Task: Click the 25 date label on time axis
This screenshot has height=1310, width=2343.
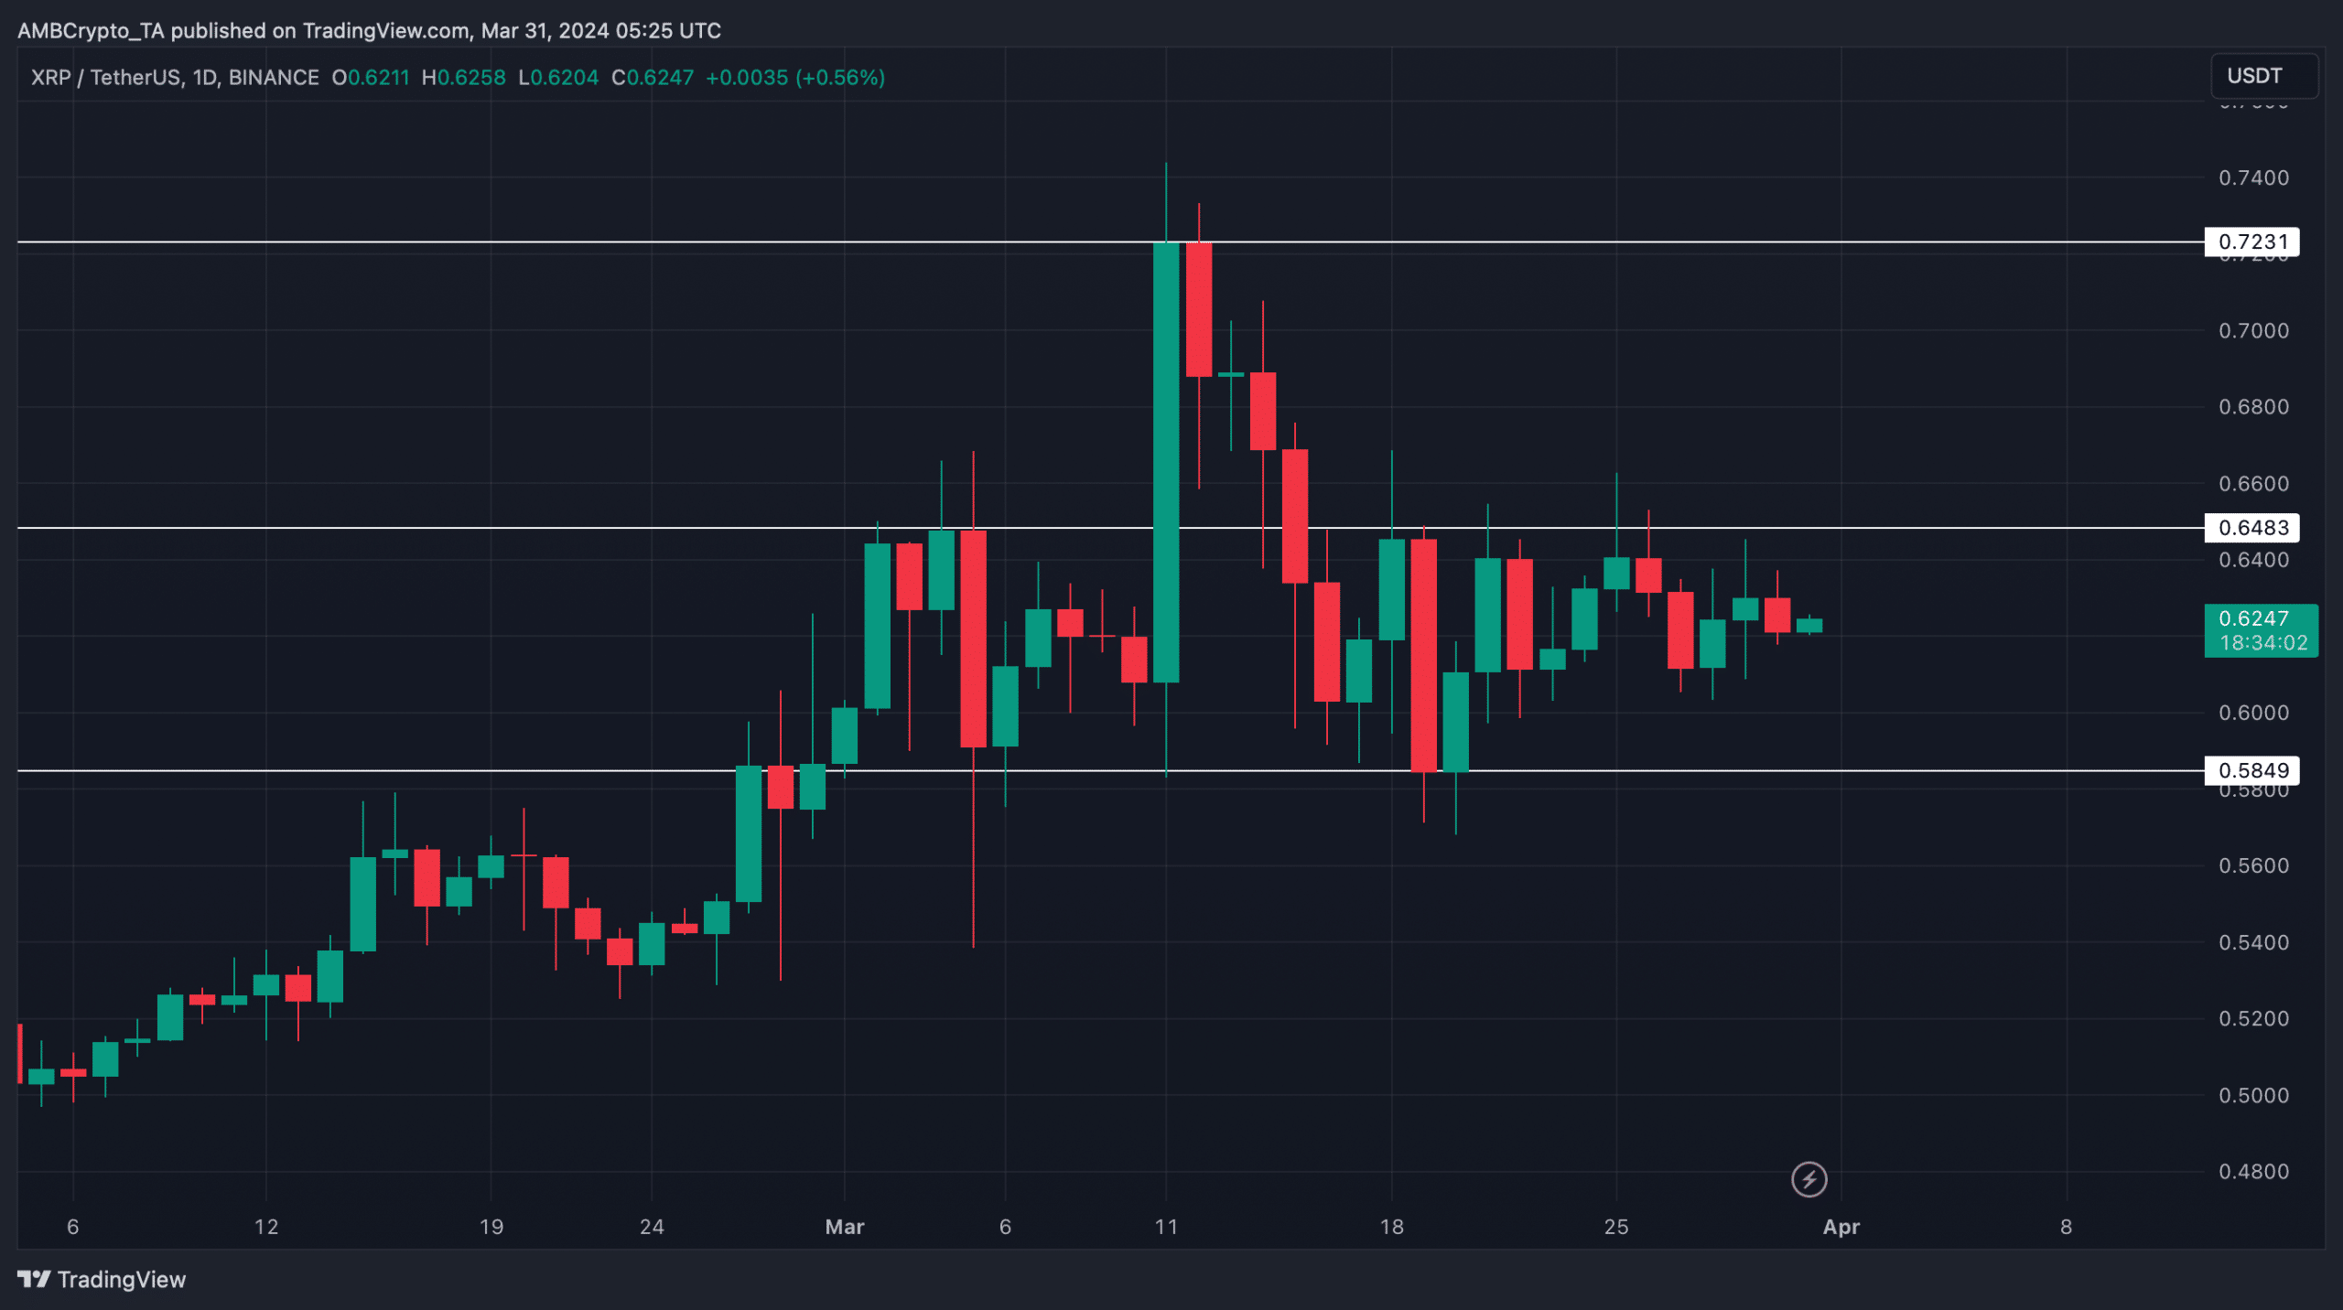Action: click(1616, 1227)
